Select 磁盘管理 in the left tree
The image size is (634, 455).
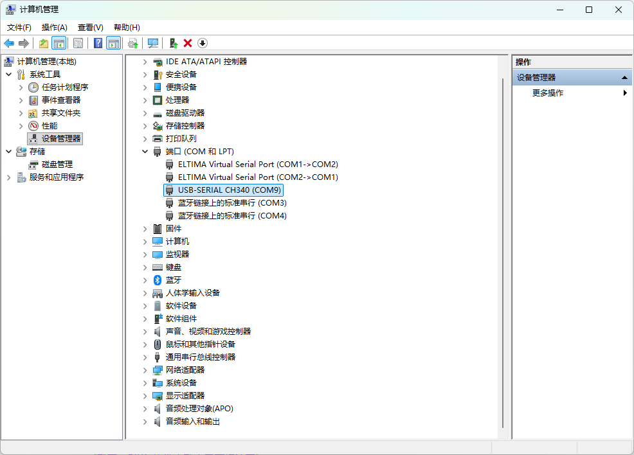pyautogui.click(x=57, y=165)
